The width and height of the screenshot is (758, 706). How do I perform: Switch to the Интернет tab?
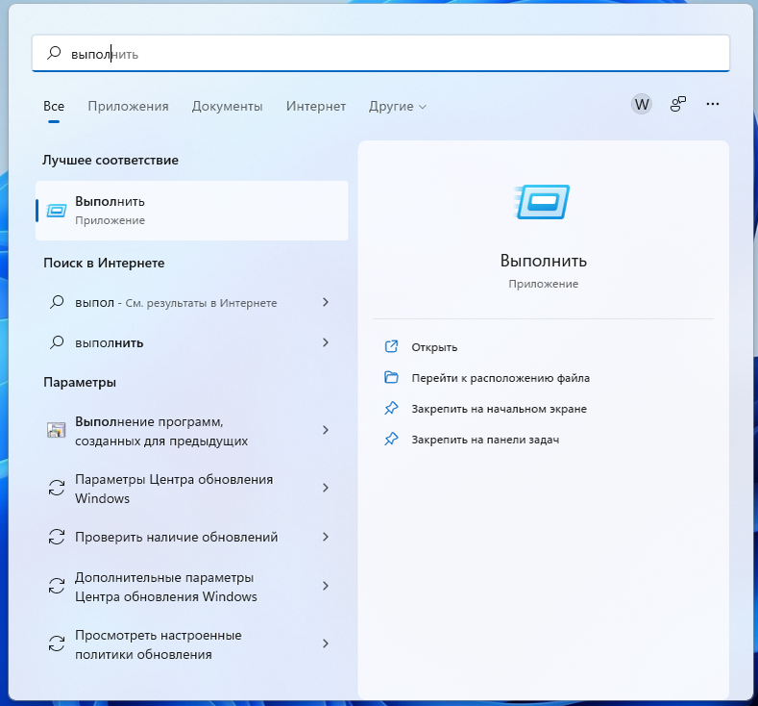click(x=316, y=106)
